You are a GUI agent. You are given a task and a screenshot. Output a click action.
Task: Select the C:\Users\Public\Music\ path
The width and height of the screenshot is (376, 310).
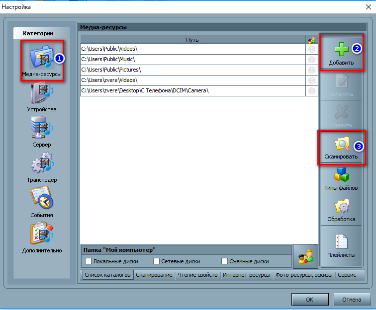pos(193,60)
